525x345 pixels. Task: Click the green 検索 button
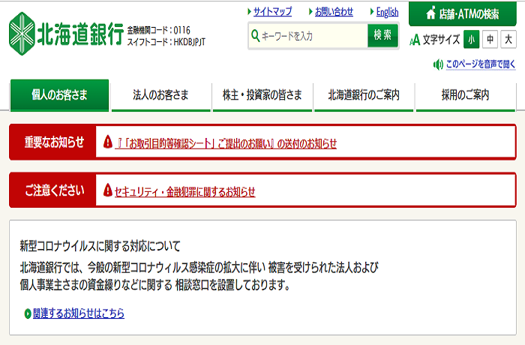tap(382, 35)
